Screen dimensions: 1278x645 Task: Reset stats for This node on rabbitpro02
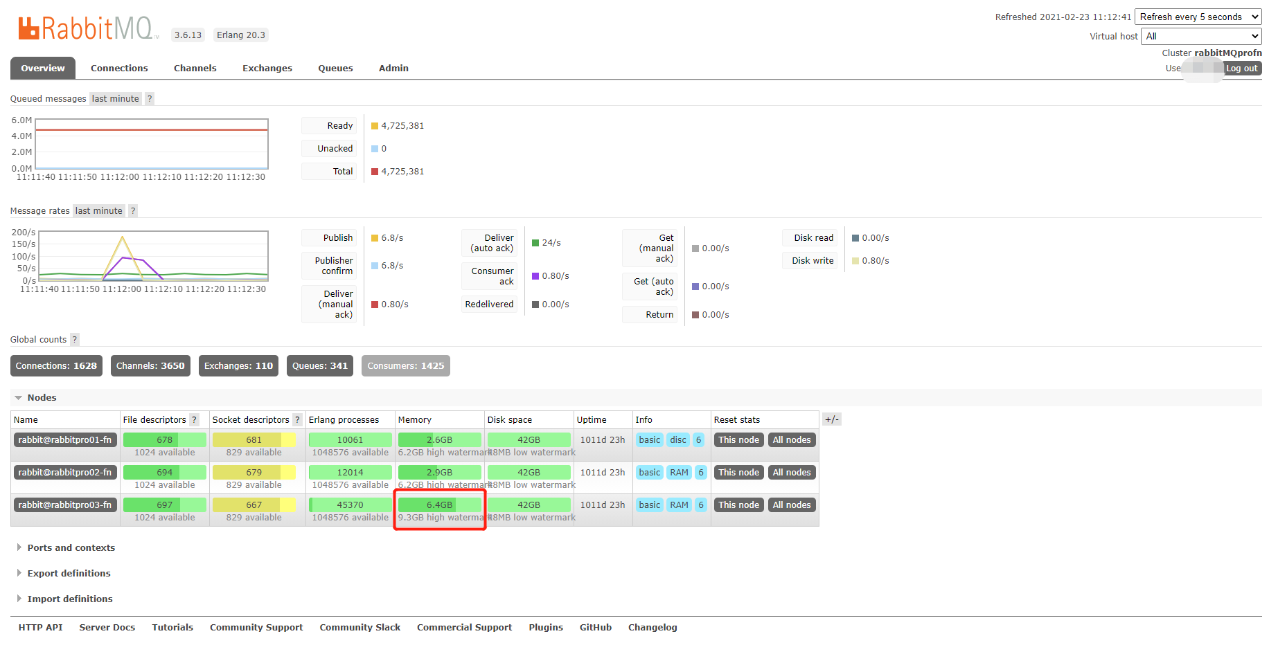(x=739, y=473)
